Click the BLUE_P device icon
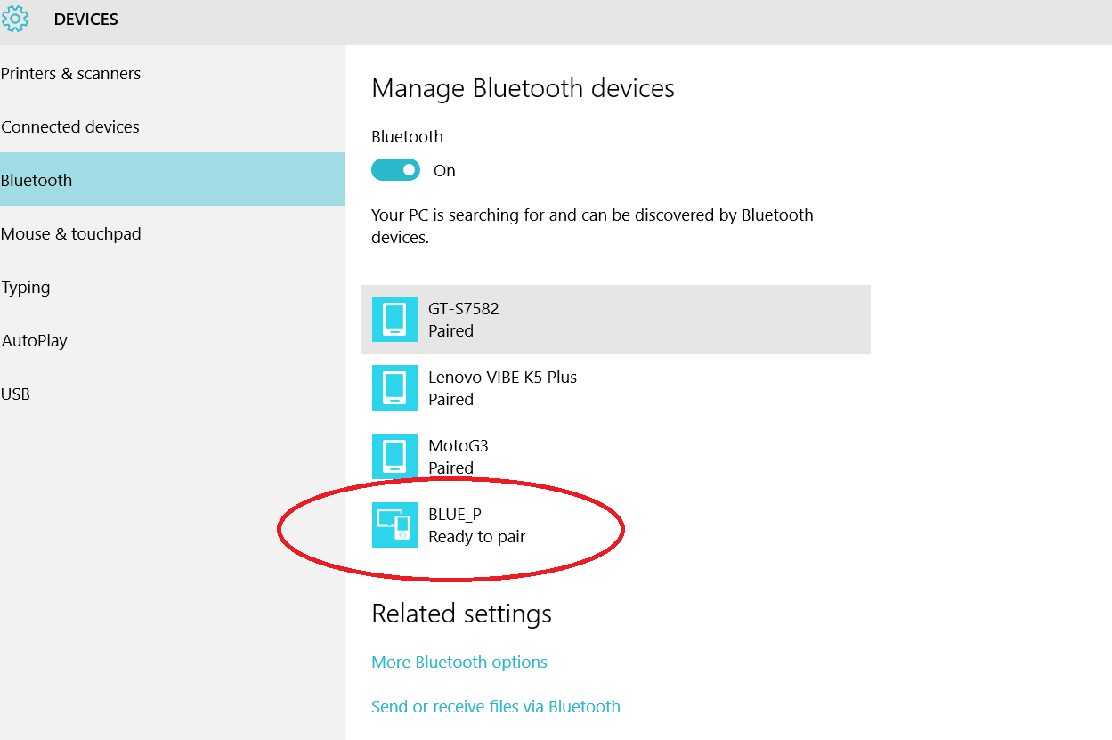 (x=394, y=525)
